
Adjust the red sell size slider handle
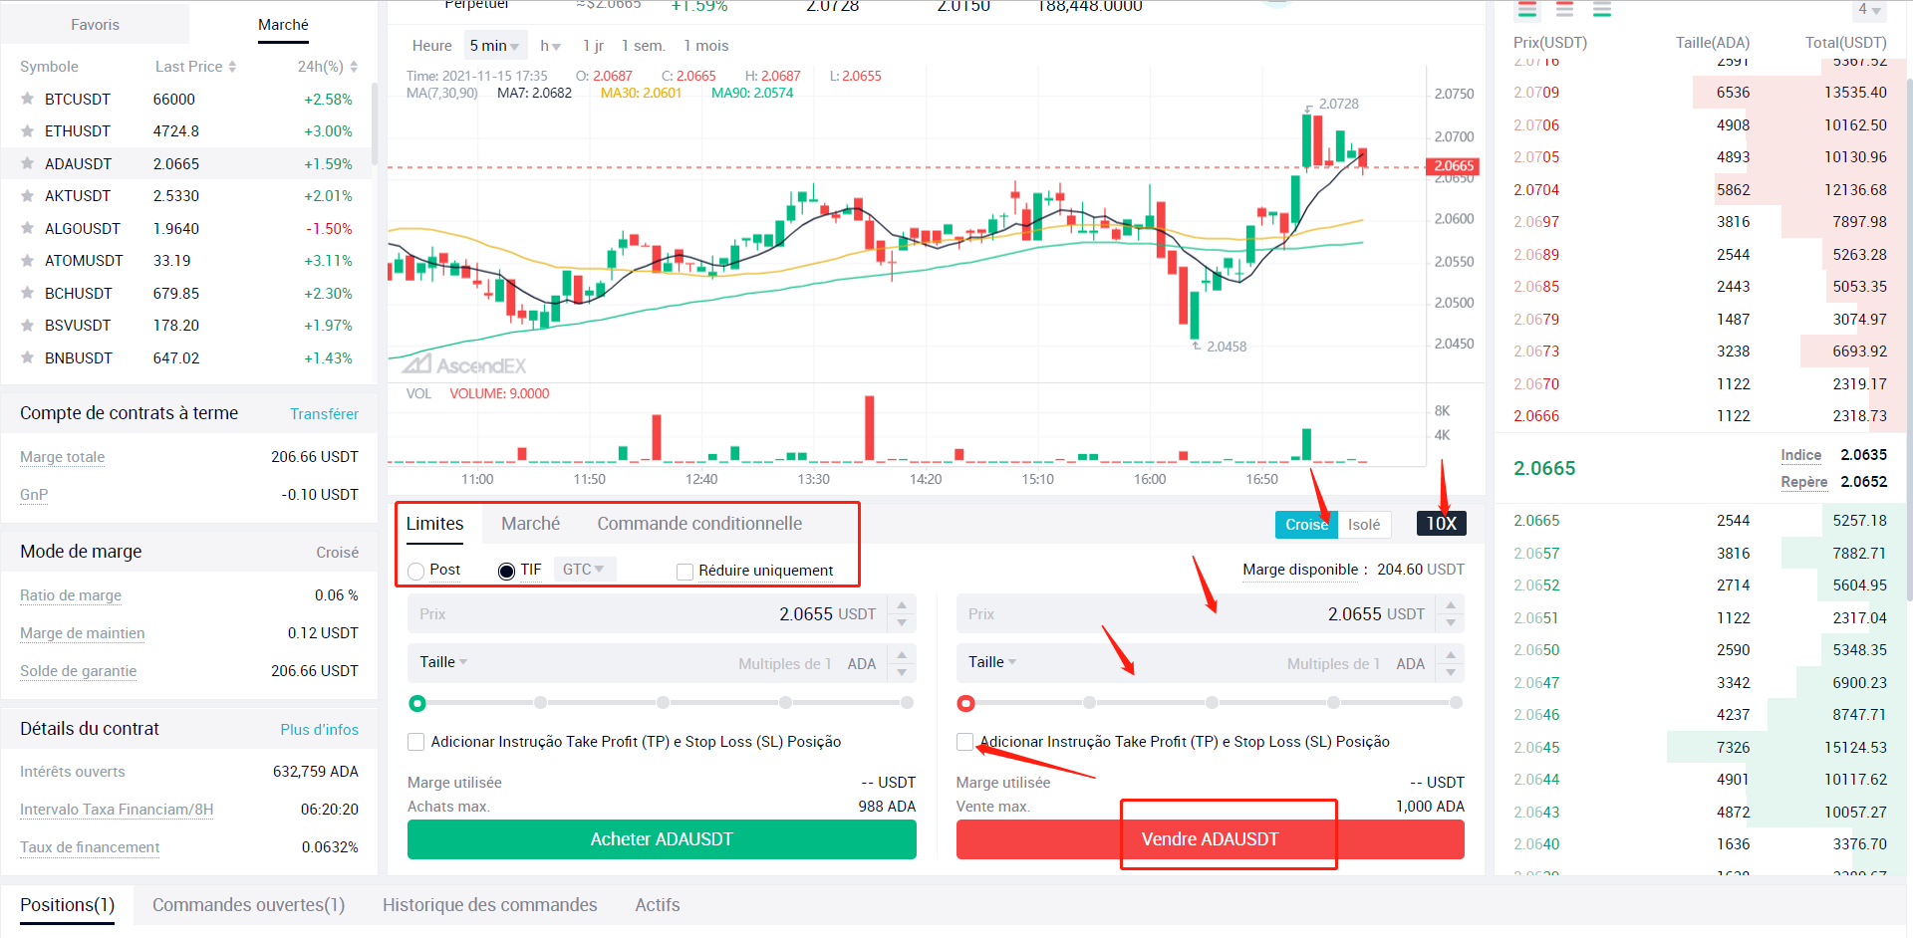965,704
